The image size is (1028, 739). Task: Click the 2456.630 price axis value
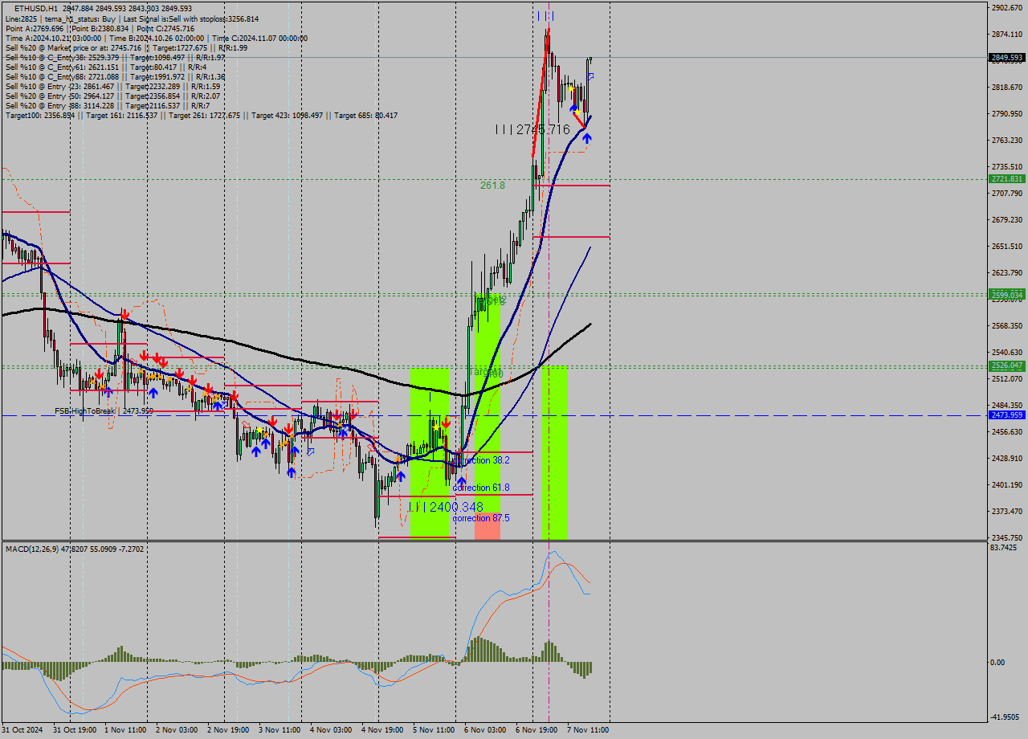click(x=1006, y=432)
